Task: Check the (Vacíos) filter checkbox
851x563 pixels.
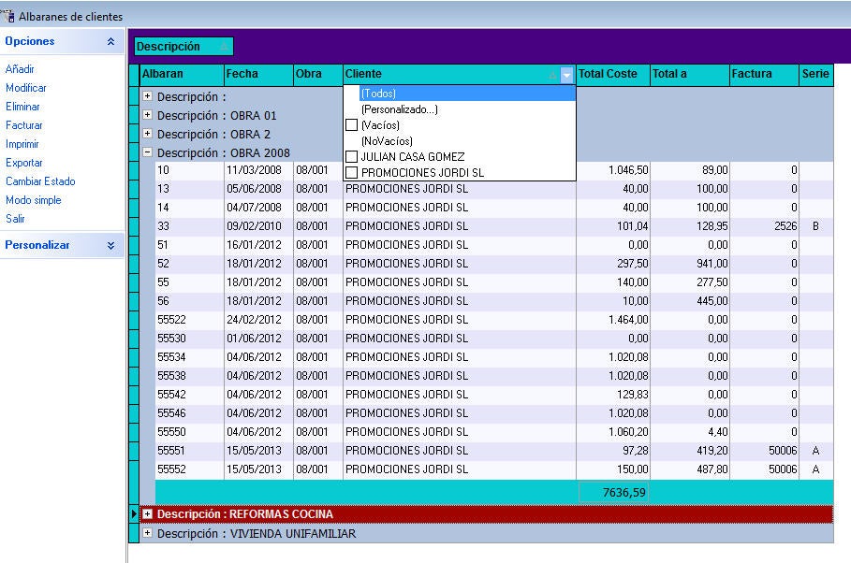Action: (352, 125)
